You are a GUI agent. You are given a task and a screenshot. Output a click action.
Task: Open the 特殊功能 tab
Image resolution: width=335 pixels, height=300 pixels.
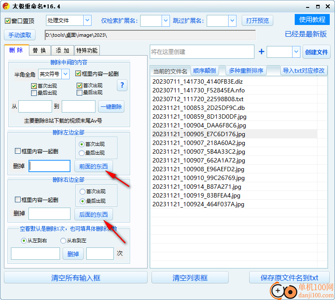pyautogui.click(x=87, y=50)
